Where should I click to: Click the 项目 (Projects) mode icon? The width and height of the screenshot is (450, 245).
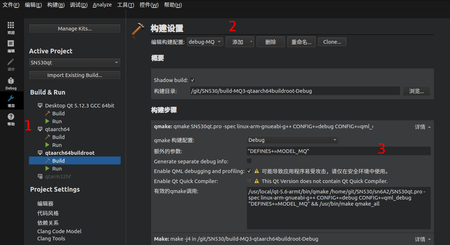11,100
